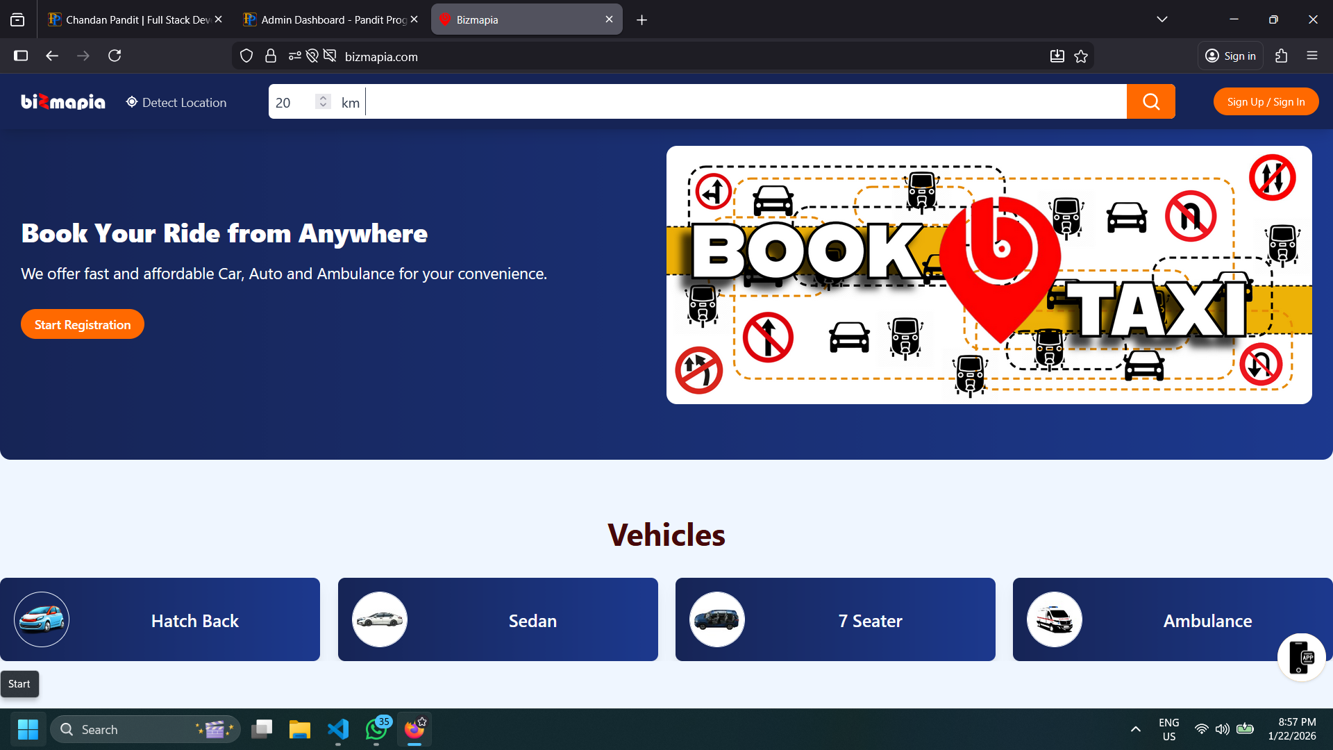Select the 7 Seater vehicle icon
This screenshot has width=1333, height=750.
(716, 619)
